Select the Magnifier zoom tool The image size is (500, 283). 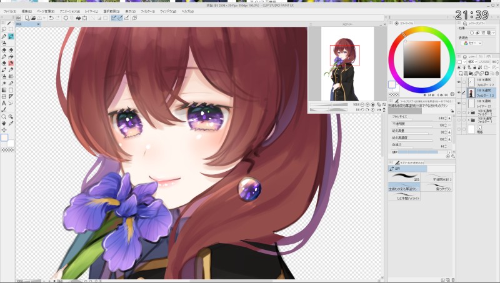pyautogui.click(x=4, y=117)
